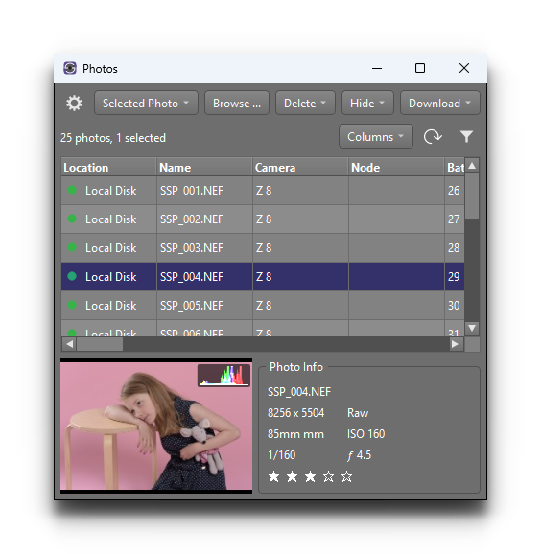The image size is (541, 554).
Task: Set rating to five stars
Action: [x=347, y=476]
